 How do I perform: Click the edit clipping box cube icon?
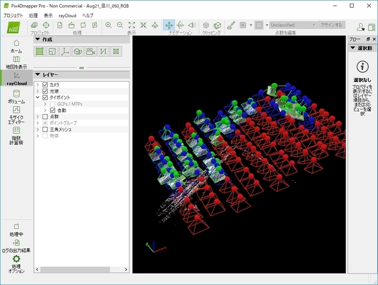click(217, 25)
